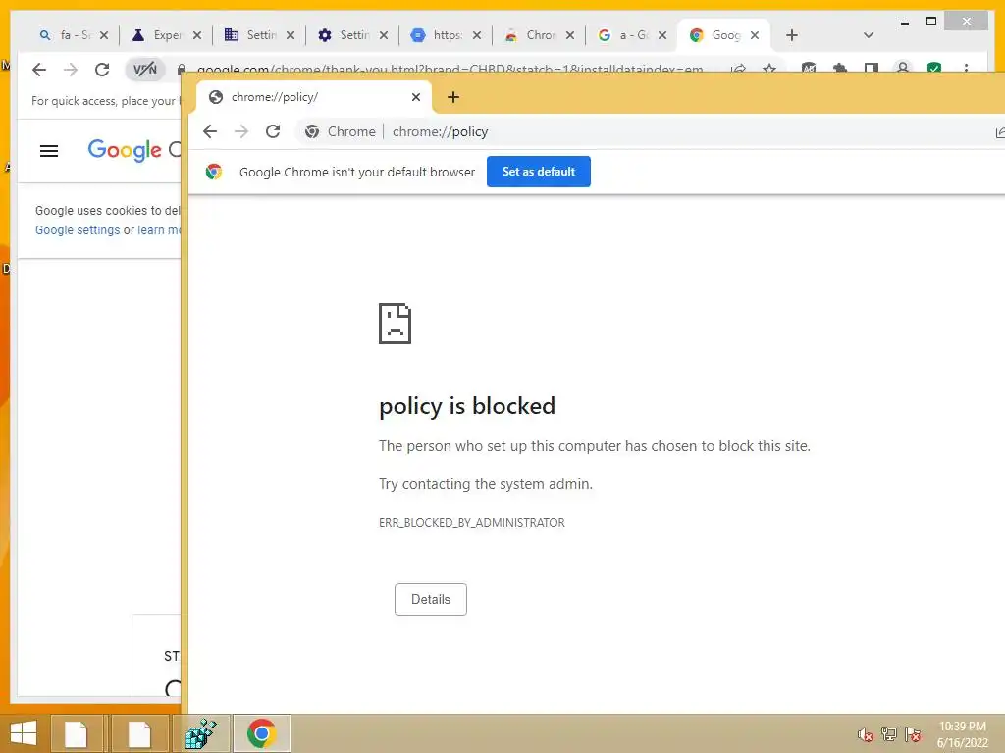Open the profile avatar icon
This screenshot has width=1005, height=753.
coord(903,68)
